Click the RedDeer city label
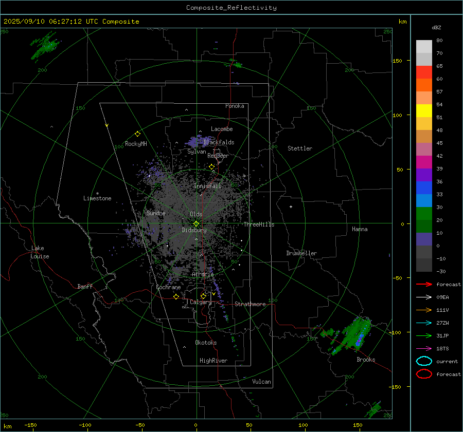This screenshot has height=432, width=463. (218, 156)
